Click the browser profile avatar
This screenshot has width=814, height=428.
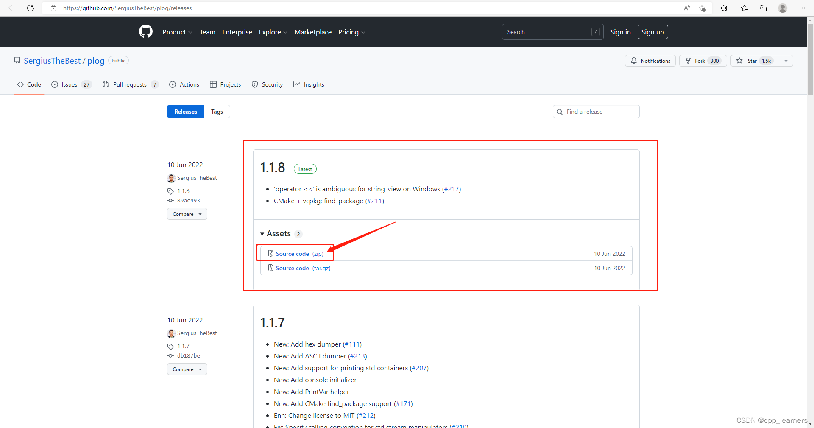pyautogui.click(x=783, y=8)
